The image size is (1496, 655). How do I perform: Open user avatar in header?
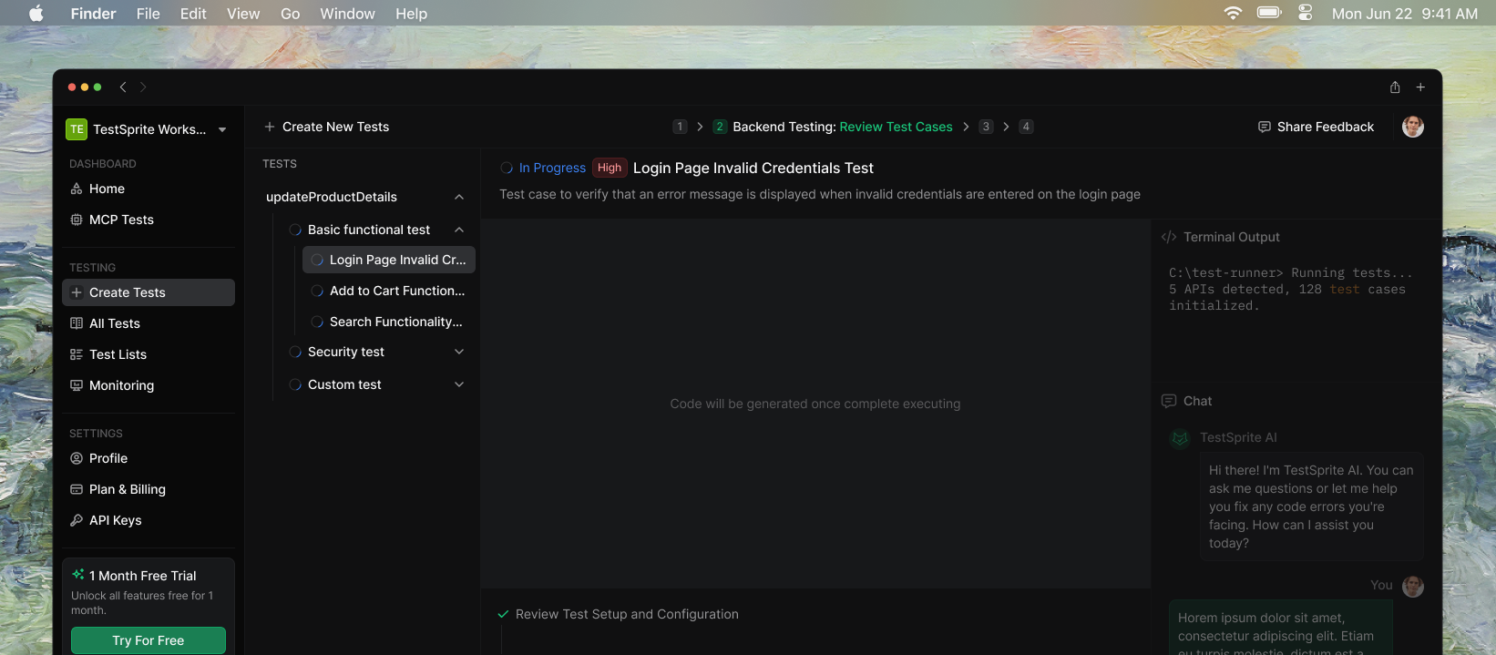(x=1413, y=127)
